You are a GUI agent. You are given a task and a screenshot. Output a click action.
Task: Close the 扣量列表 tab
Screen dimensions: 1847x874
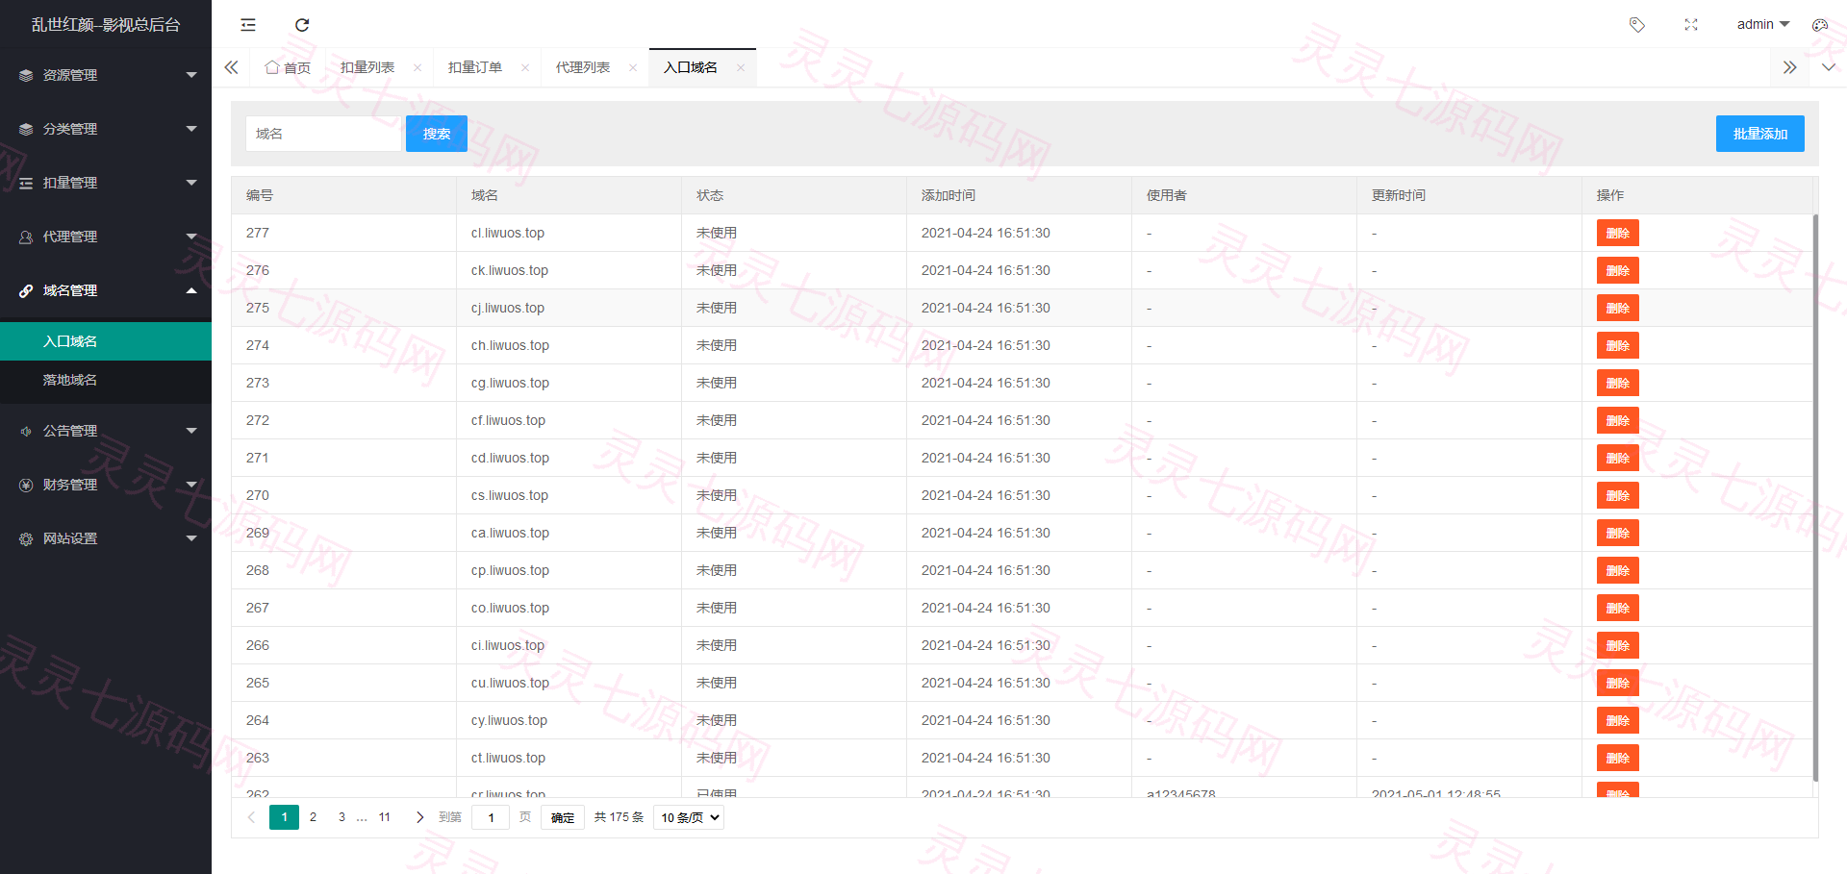pos(417,67)
